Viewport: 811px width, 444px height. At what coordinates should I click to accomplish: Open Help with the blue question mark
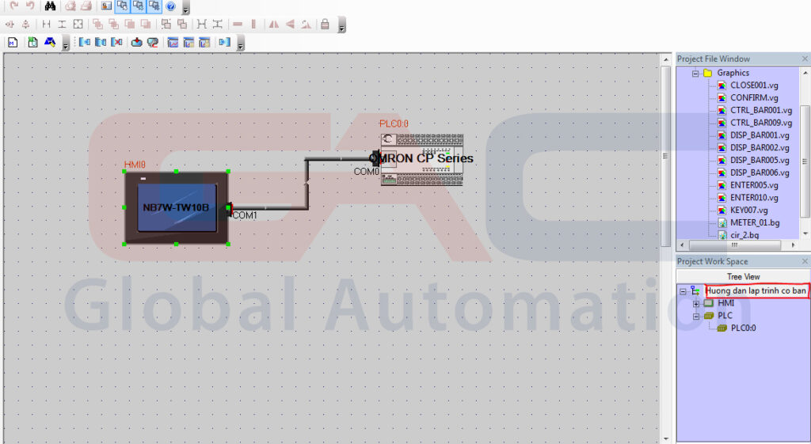click(171, 6)
